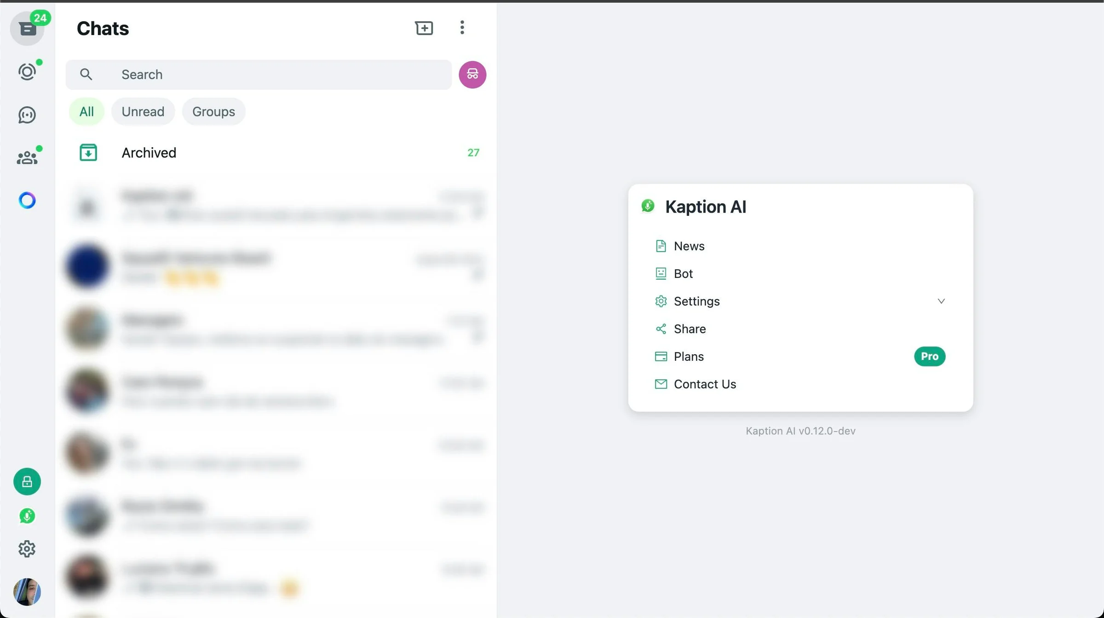Click the green lock privacy icon
1104x618 pixels.
click(x=27, y=481)
